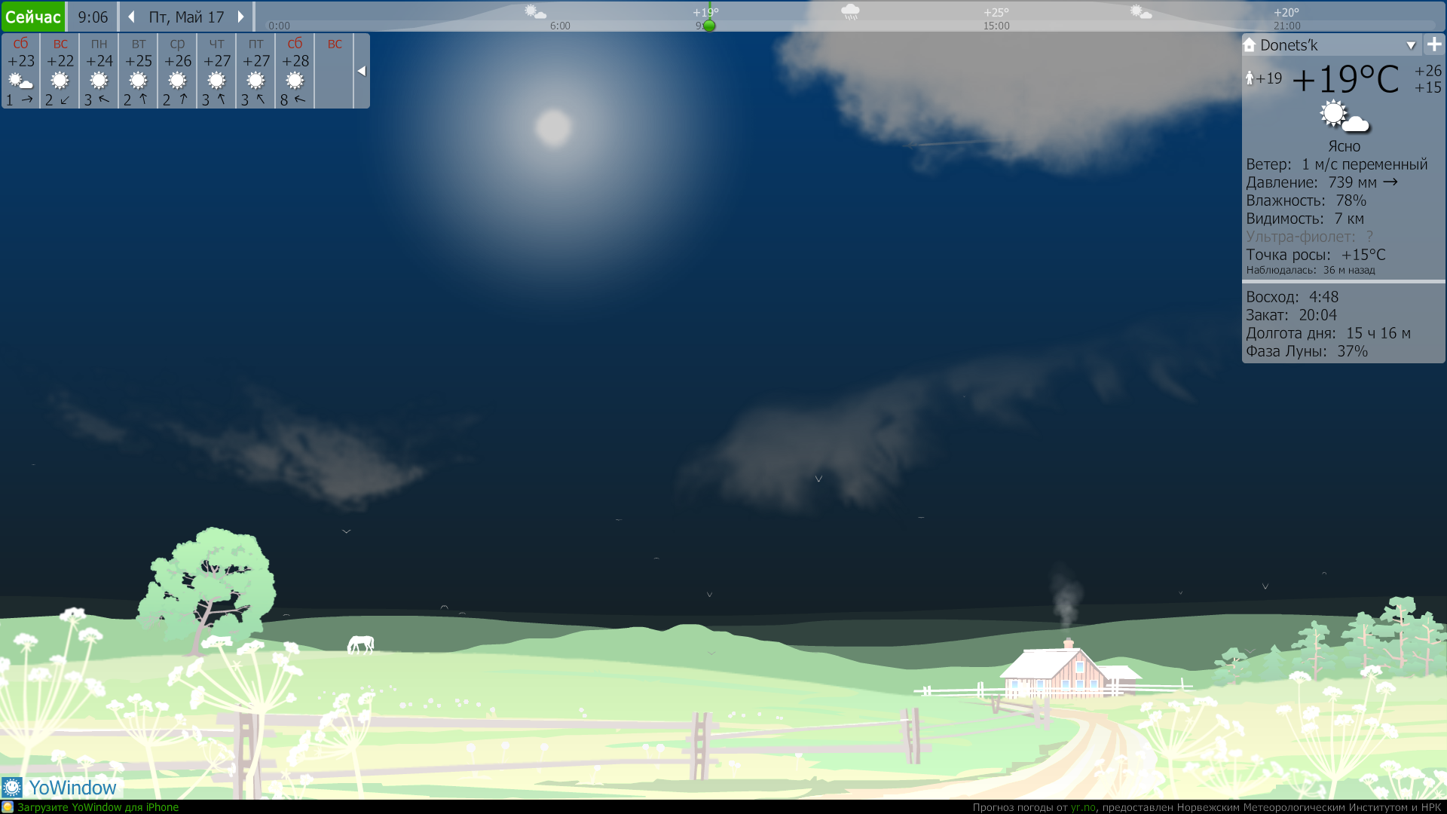The height and width of the screenshot is (814, 1447).
Task: Click the 6:00 partly cloudy timeline icon
Action: coord(535,11)
